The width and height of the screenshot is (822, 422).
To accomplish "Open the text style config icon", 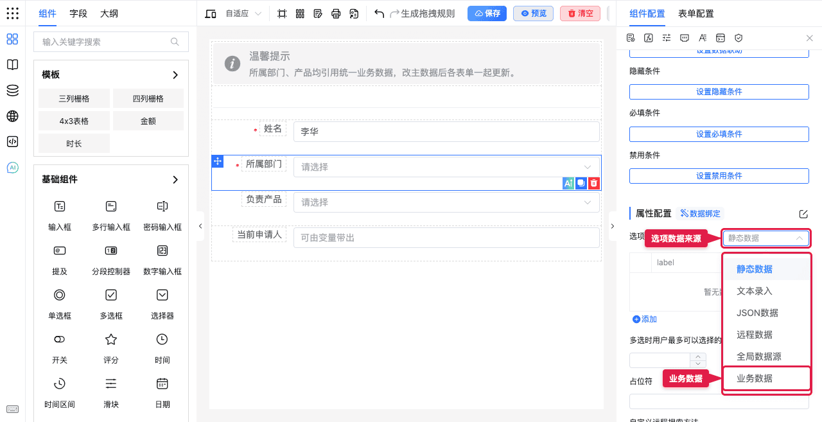I will 703,38.
